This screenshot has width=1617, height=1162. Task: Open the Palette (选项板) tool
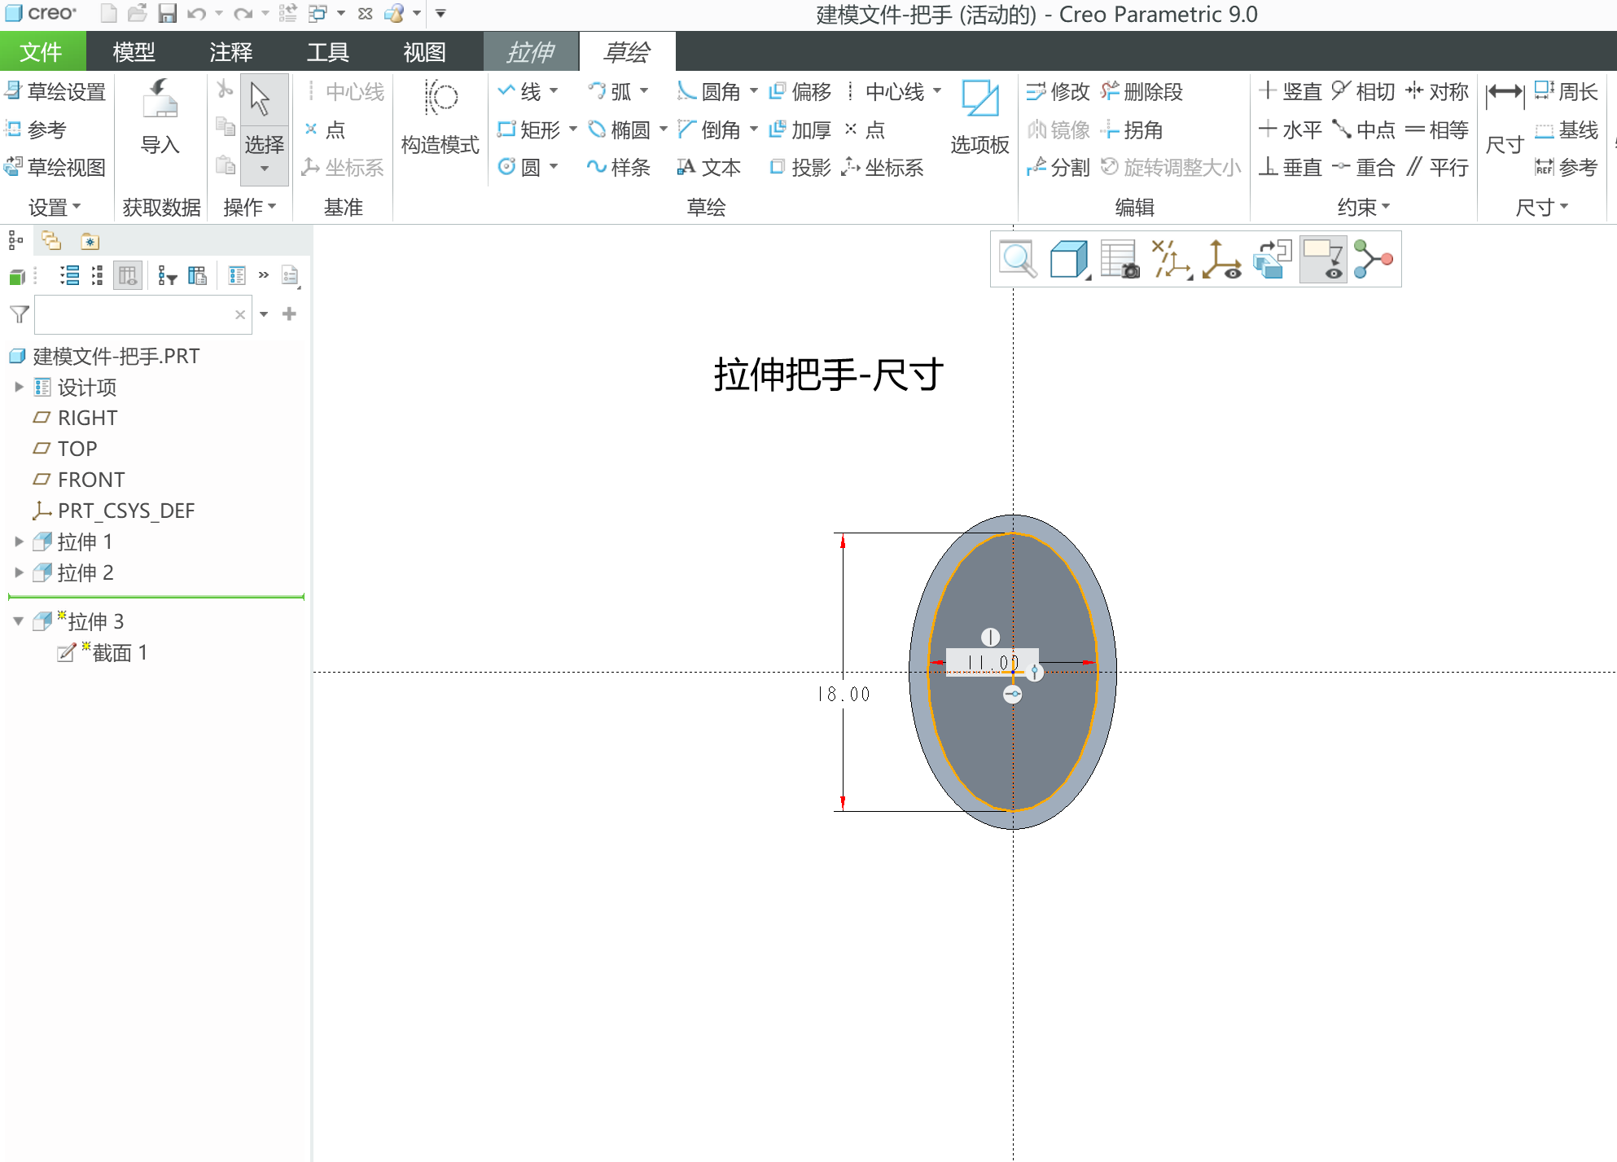click(979, 117)
